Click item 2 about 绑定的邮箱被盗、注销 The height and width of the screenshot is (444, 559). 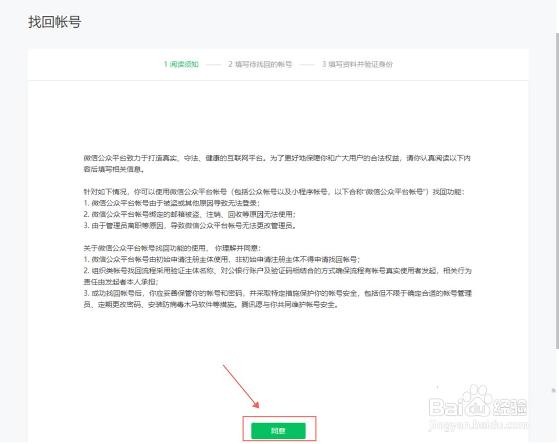point(190,215)
